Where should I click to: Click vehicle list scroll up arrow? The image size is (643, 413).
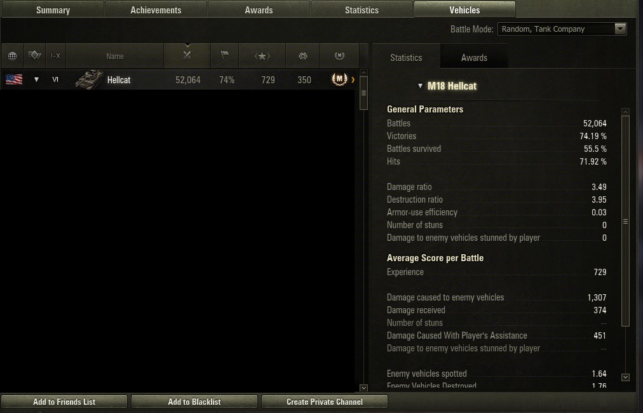pos(363,72)
